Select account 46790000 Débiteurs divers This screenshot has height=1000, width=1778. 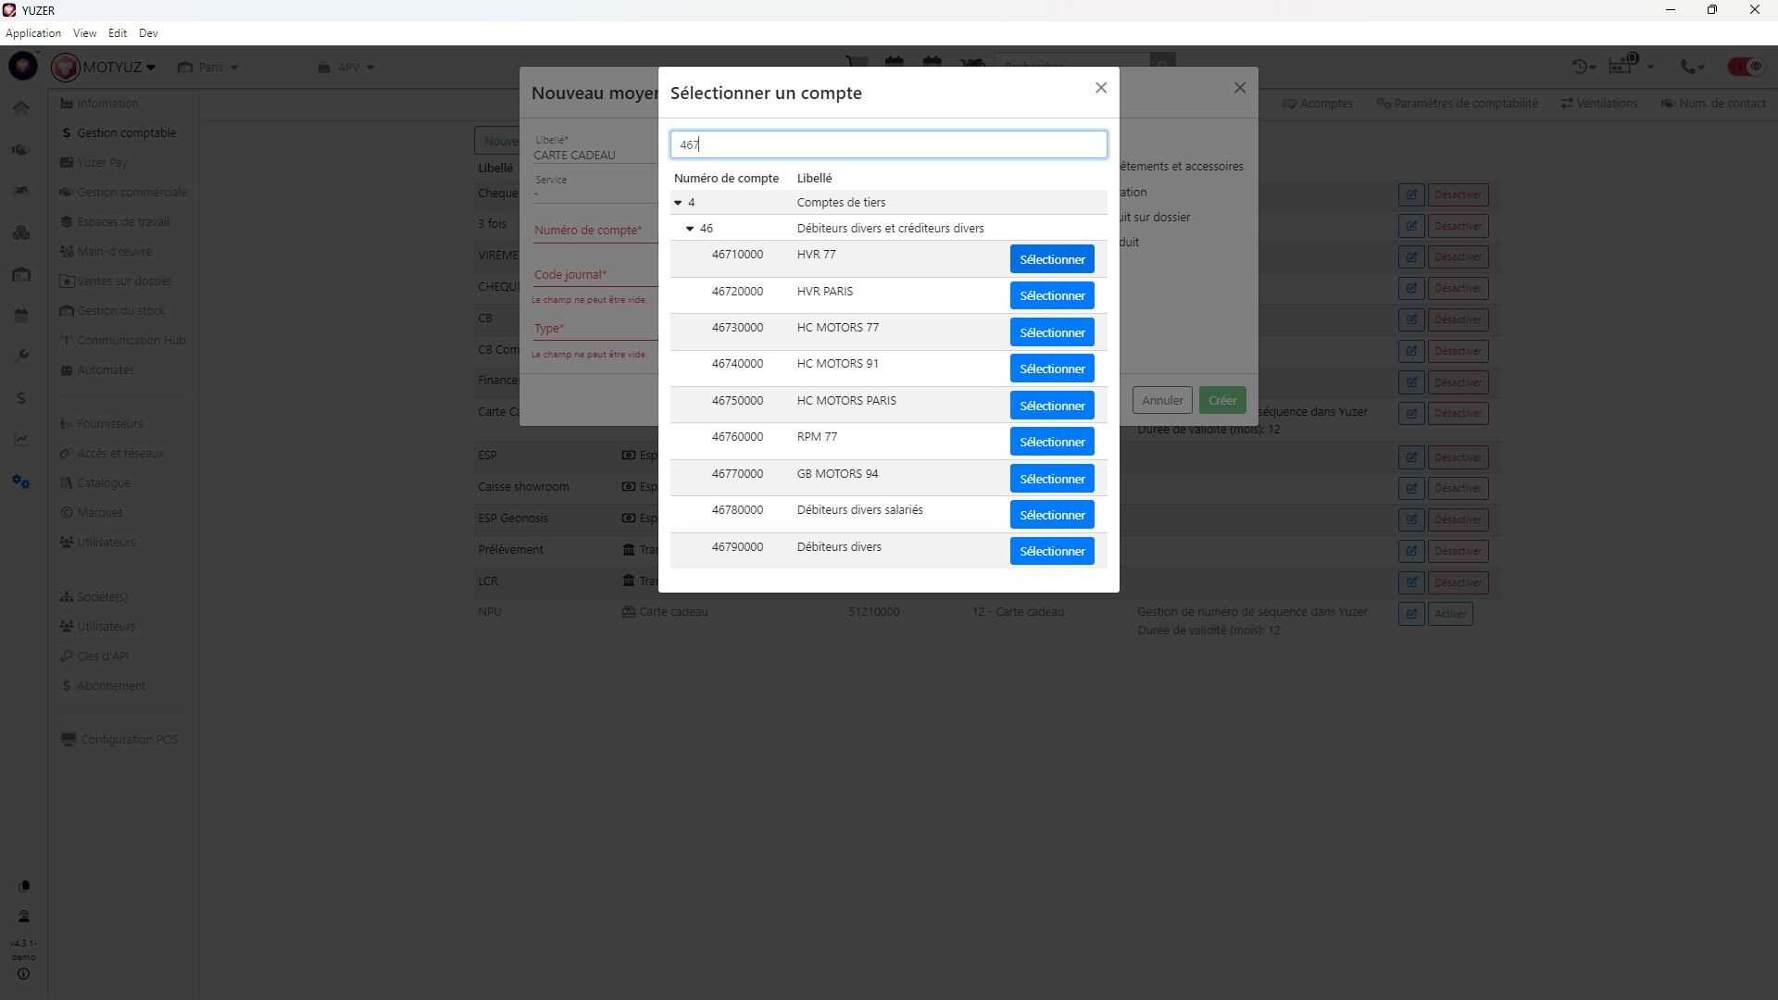1051,552
